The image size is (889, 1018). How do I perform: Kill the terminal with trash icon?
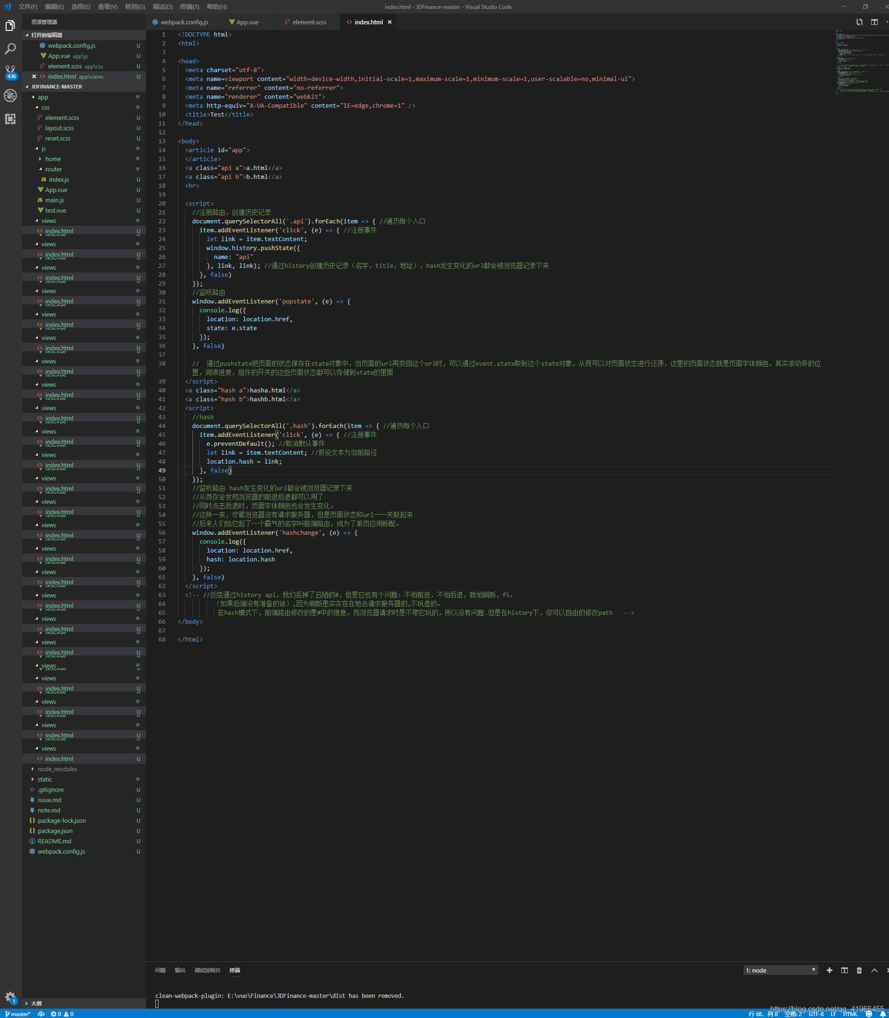click(x=859, y=970)
